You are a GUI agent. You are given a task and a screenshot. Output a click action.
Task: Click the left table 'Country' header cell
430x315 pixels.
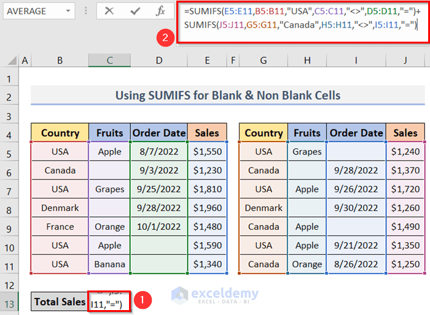point(60,133)
